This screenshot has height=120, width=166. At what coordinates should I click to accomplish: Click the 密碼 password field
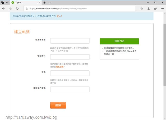pos(70,73)
